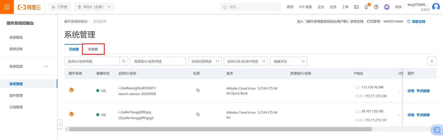Open the AI assistant icon in header
Image resolution: width=443 pixels, height=140 pixels.
pos(386,7)
